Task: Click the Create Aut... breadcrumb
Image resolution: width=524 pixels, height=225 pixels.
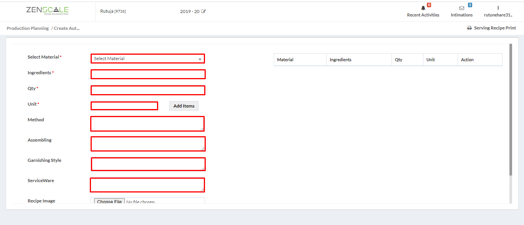Action: (67, 28)
